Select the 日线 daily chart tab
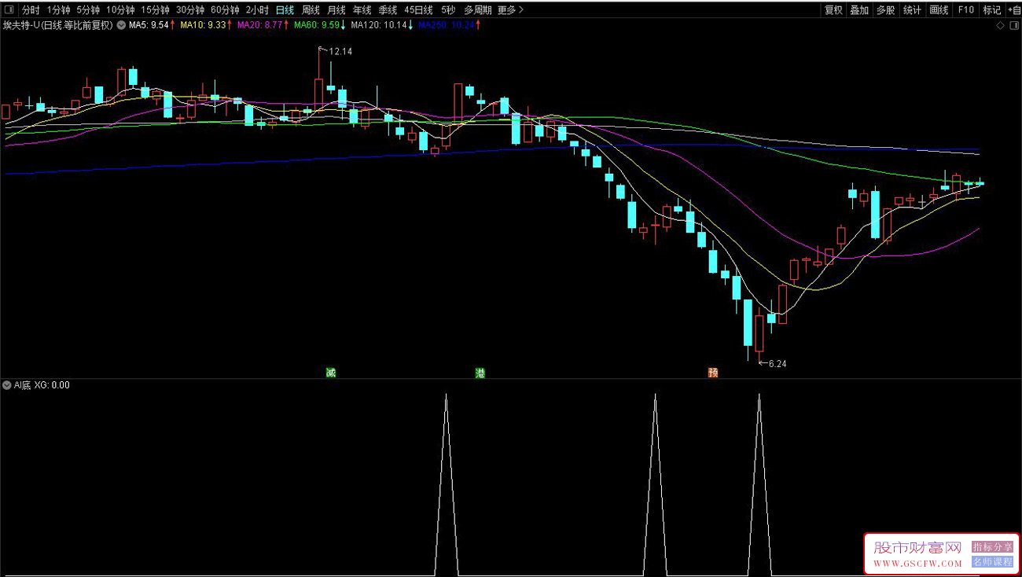 coord(285,10)
